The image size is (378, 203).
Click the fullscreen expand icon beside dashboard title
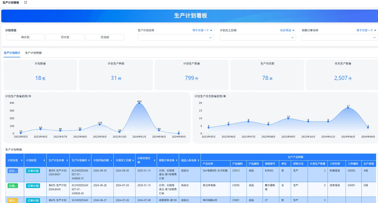pyautogui.click(x=26, y=2)
